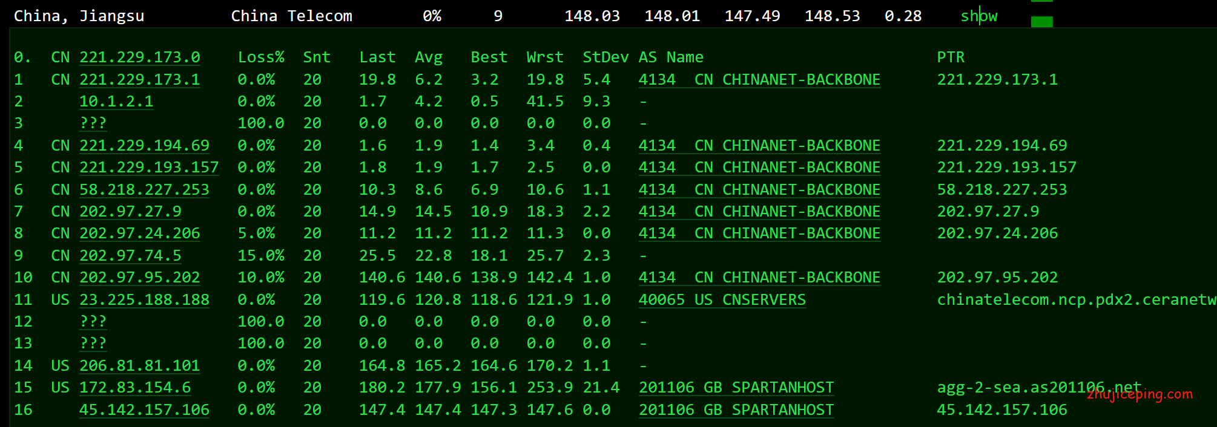Click the green bar next to show

coord(1042,22)
